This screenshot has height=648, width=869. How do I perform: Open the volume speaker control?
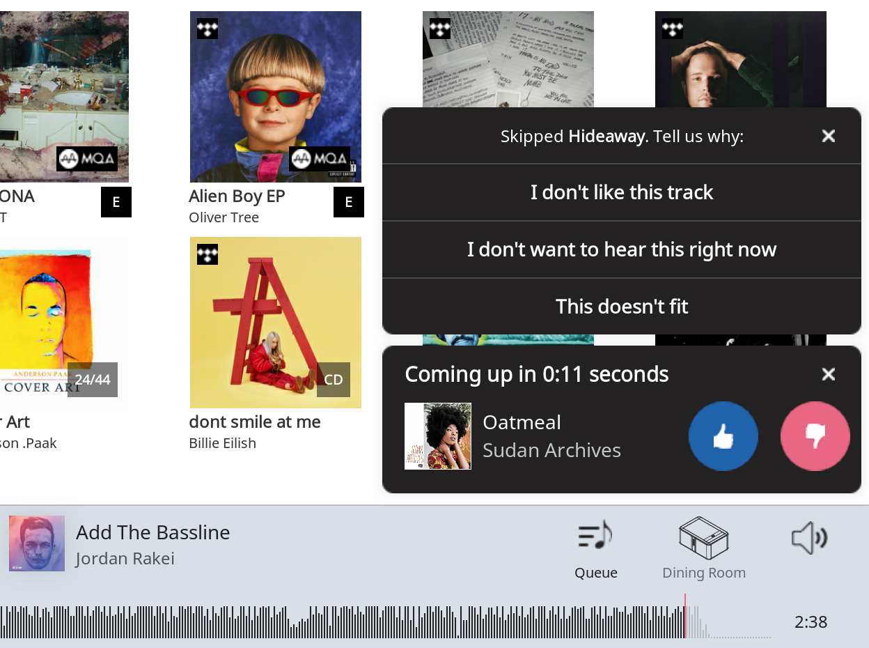coord(809,539)
